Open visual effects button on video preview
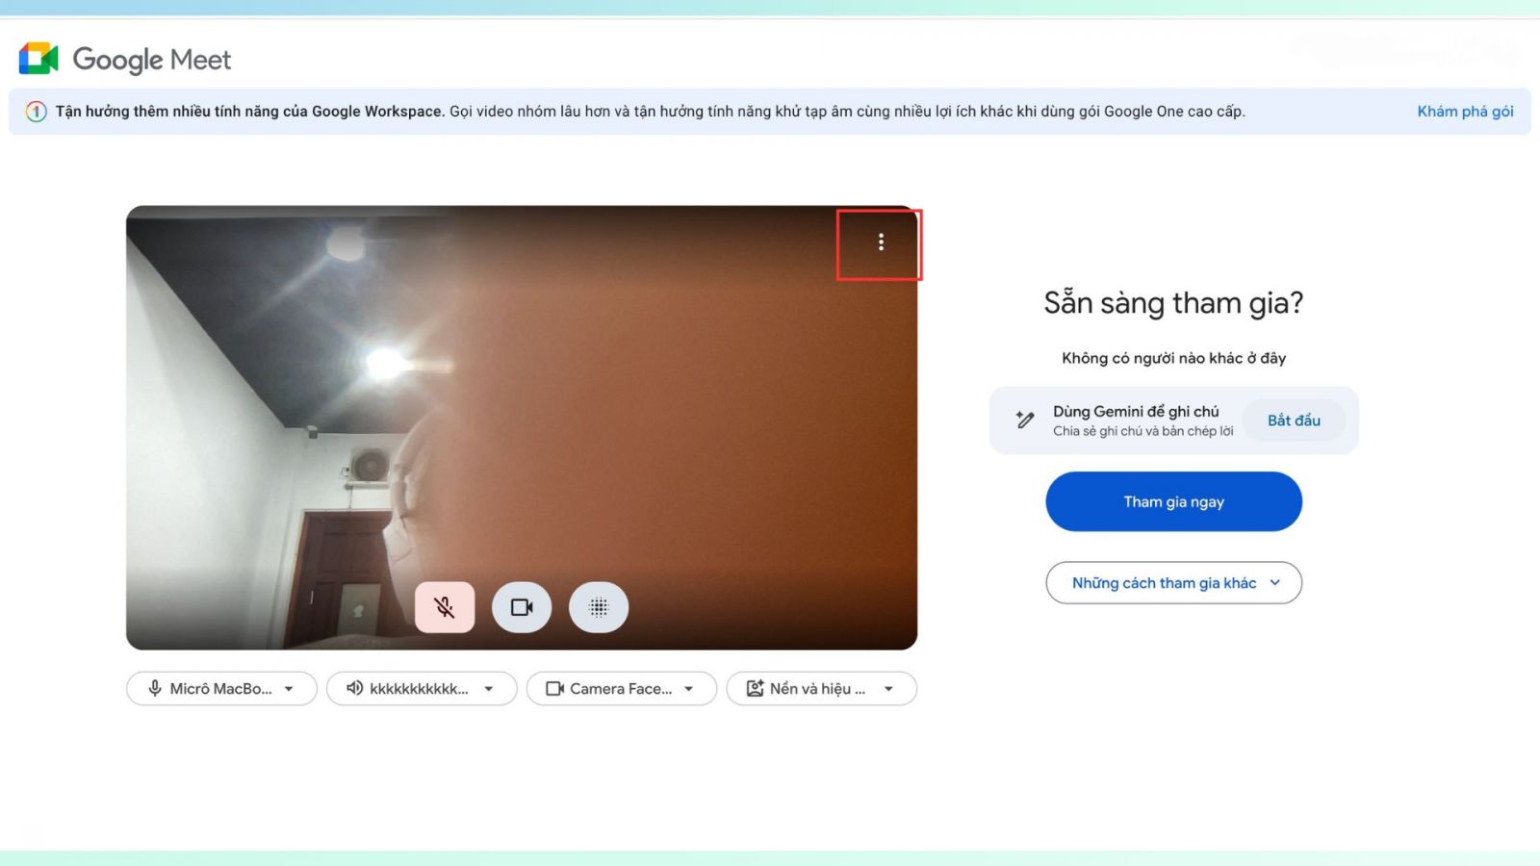Screen dimensions: 1540x866 point(599,607)
